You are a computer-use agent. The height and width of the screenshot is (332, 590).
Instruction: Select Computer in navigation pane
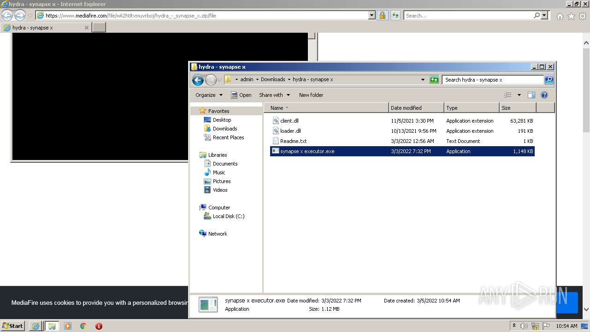[219, 207]
